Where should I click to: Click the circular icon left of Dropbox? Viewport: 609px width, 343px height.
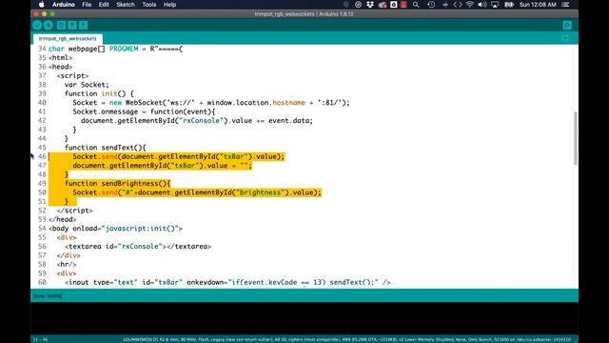tap(358, 5)
